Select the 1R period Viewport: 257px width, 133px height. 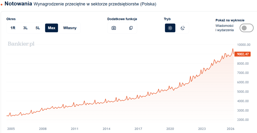point(13,28)
